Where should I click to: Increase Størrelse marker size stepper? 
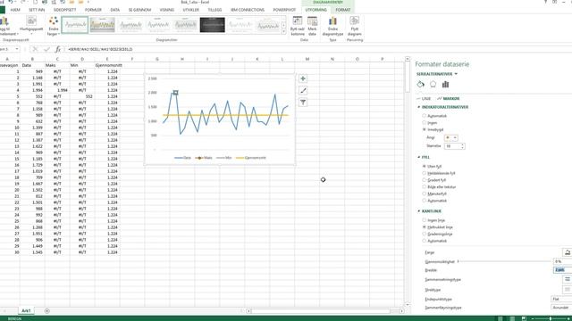click(x=463, y=144)
